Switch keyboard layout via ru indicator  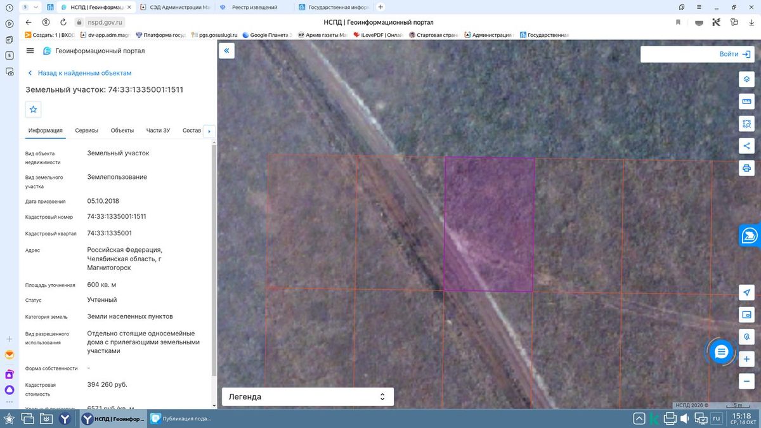point(717,418)
